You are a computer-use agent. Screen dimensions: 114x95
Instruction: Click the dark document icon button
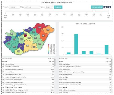[105, 7]
